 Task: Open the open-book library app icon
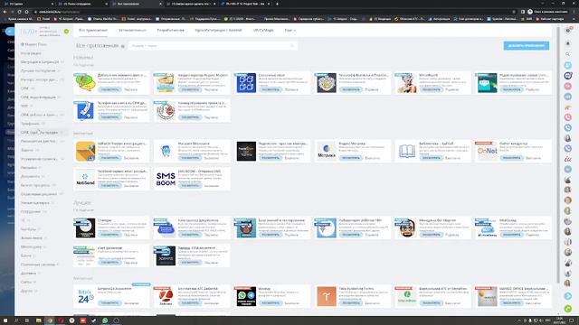407,151
